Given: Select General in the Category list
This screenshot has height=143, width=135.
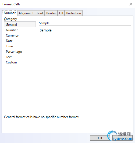Looking at the screenshot, I should pos(20,25).
